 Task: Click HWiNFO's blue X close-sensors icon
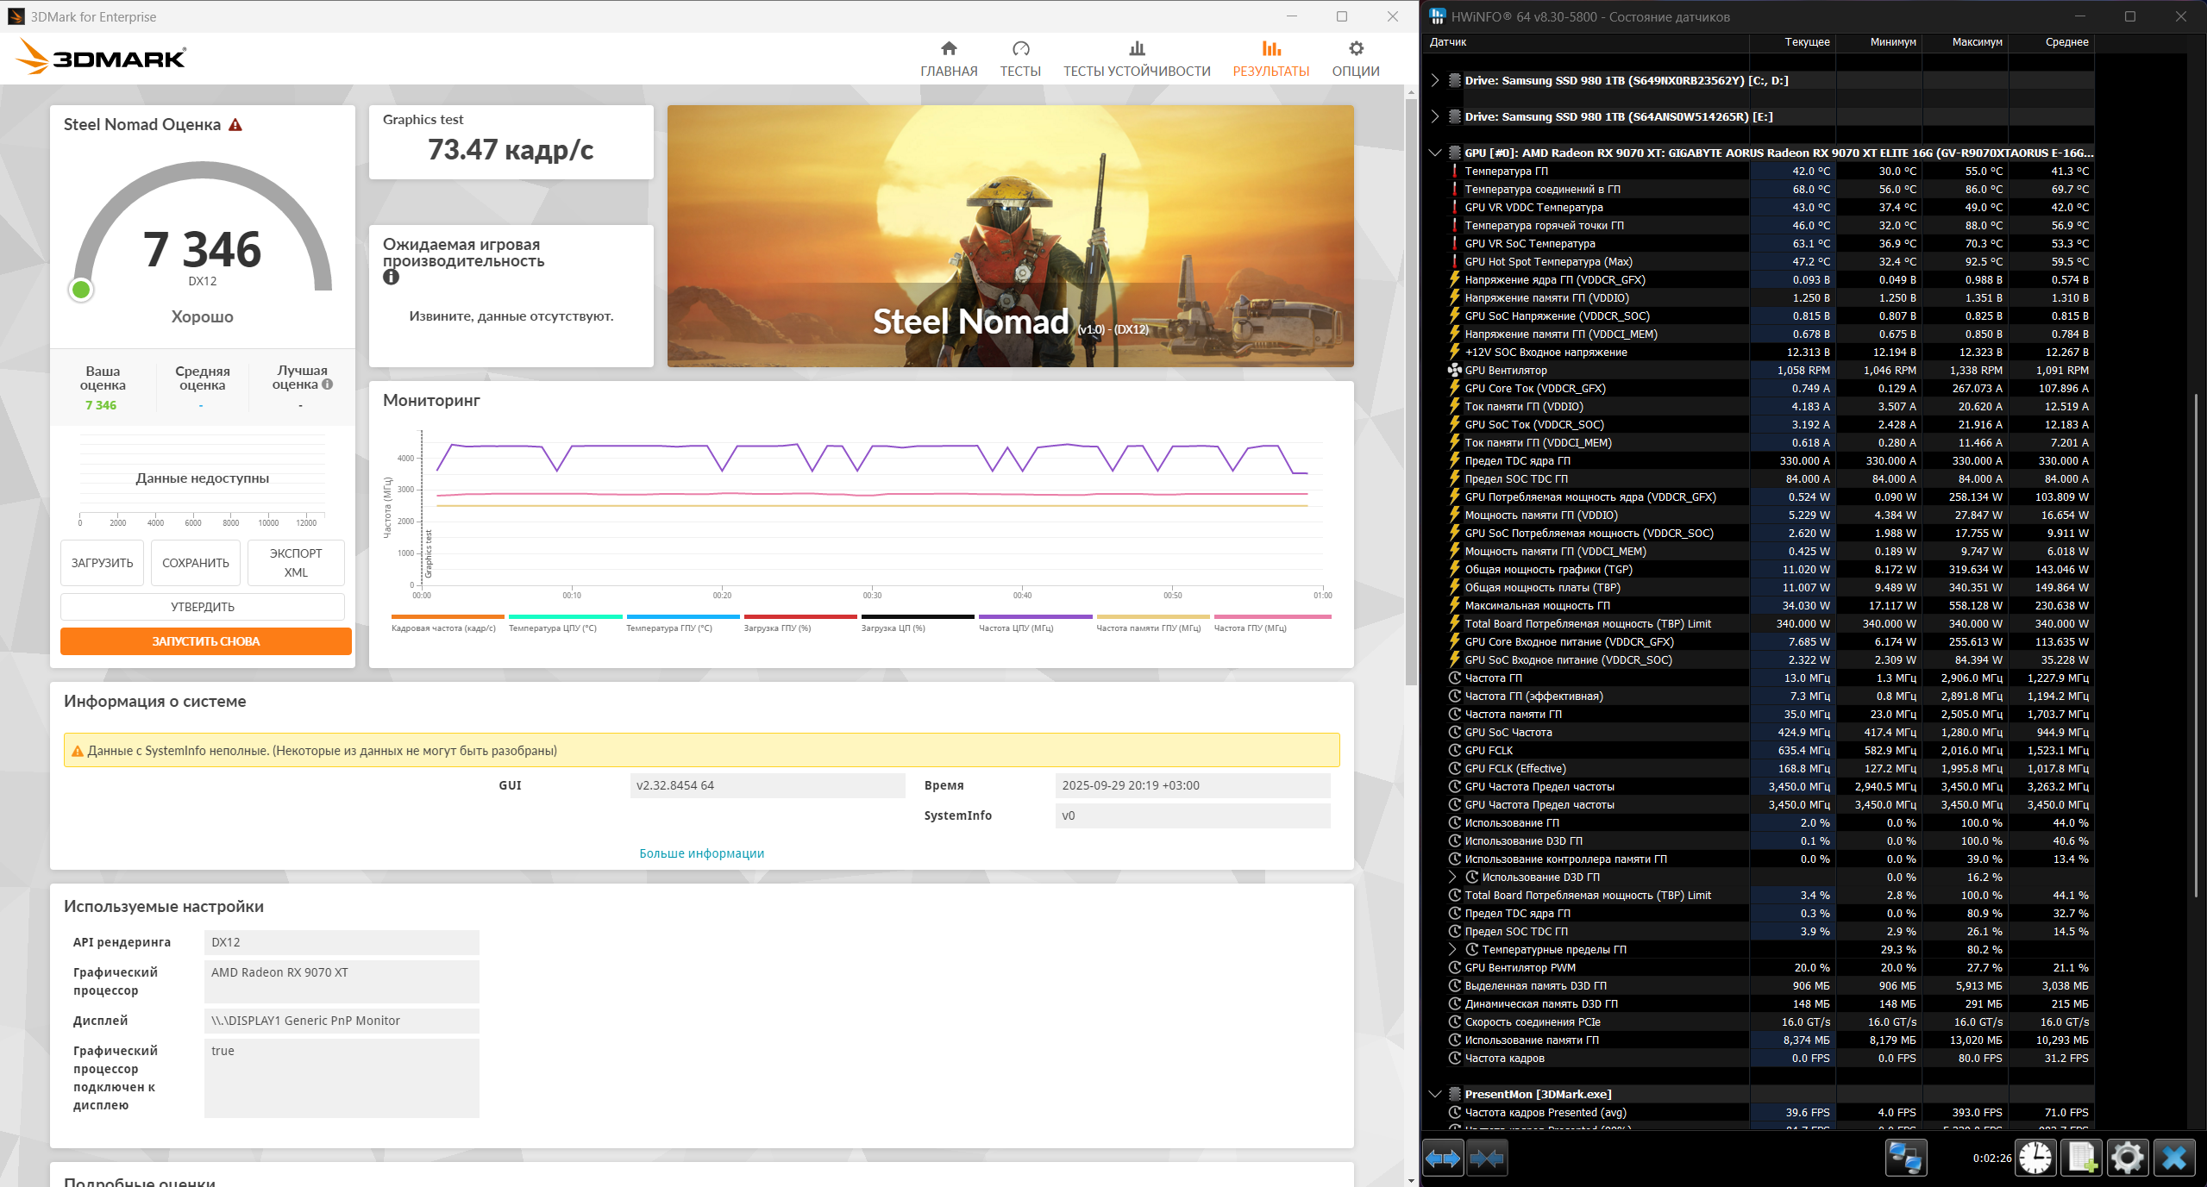[x=2173, y=1158]
